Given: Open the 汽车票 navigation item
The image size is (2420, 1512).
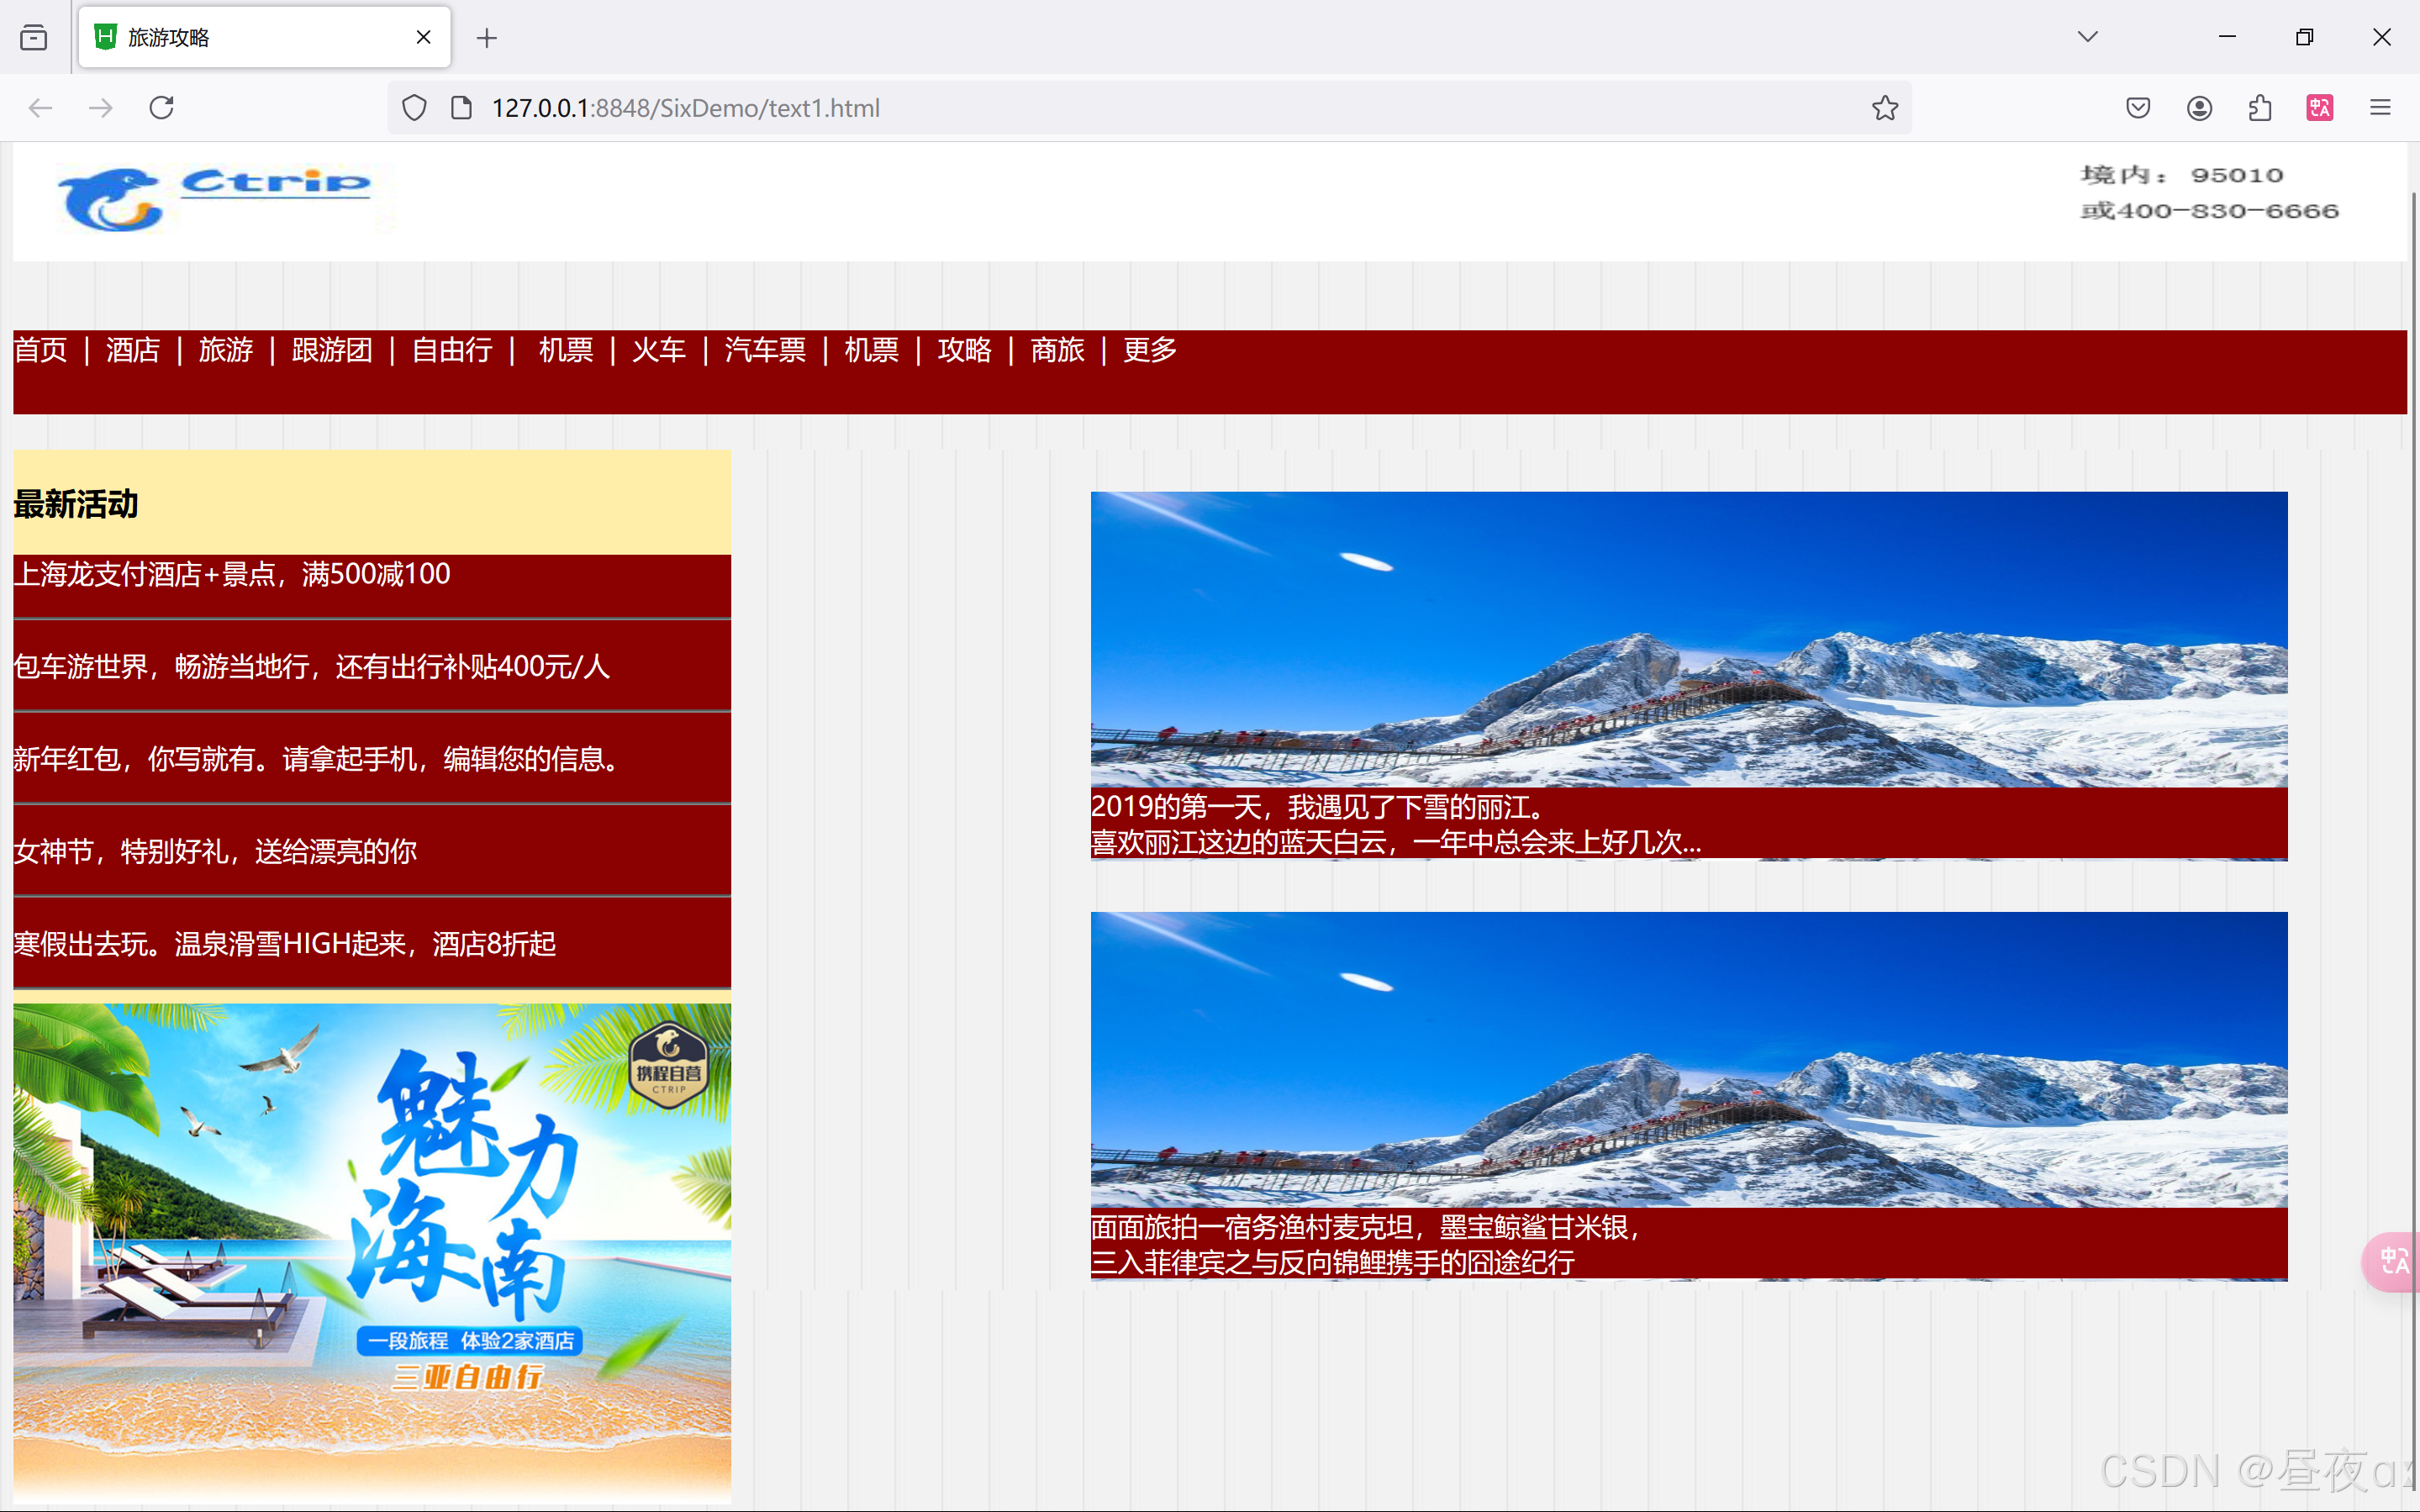Looking at the screenshot, I should coord(765,350).
